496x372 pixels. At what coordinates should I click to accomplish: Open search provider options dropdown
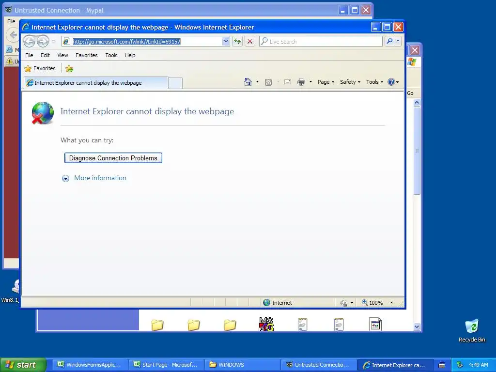398,41
